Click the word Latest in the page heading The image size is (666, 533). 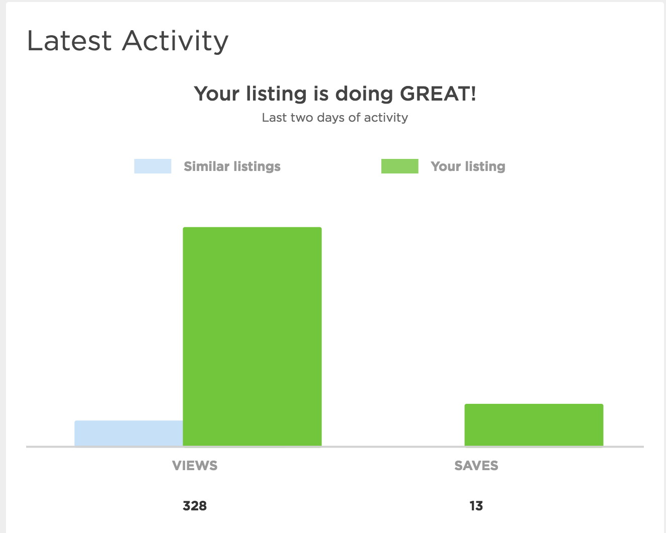69,41
